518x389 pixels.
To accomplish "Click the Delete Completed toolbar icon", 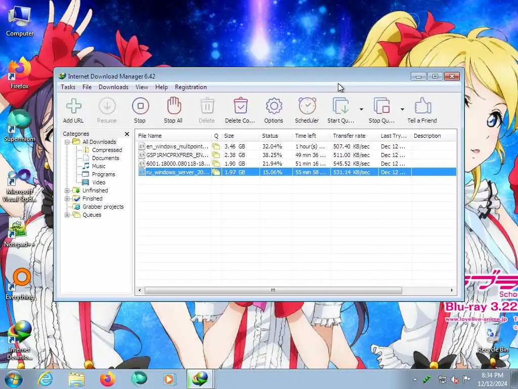I will (240, 106).
